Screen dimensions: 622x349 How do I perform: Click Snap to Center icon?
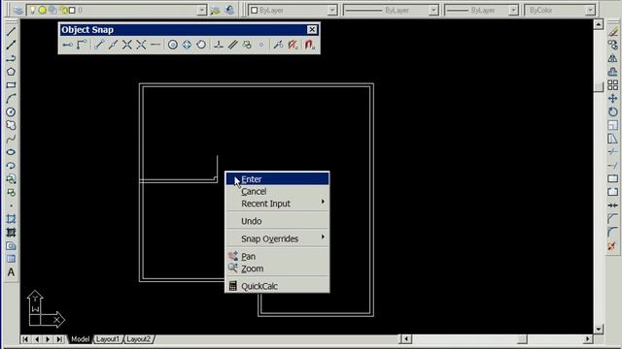(173, 45)
